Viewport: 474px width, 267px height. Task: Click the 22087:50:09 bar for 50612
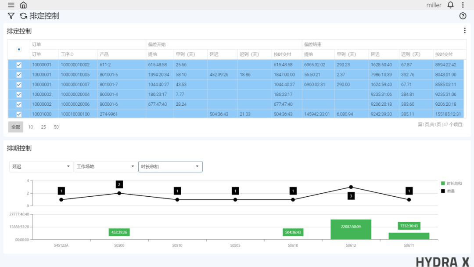pos(351,229)
